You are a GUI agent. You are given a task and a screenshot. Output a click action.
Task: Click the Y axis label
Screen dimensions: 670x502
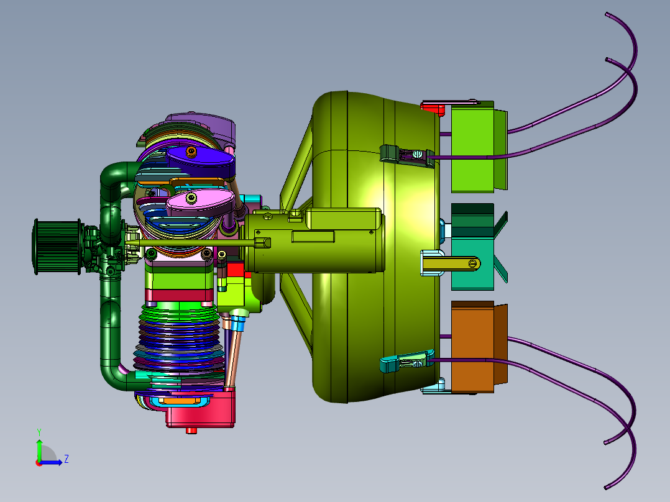point(39,432)
